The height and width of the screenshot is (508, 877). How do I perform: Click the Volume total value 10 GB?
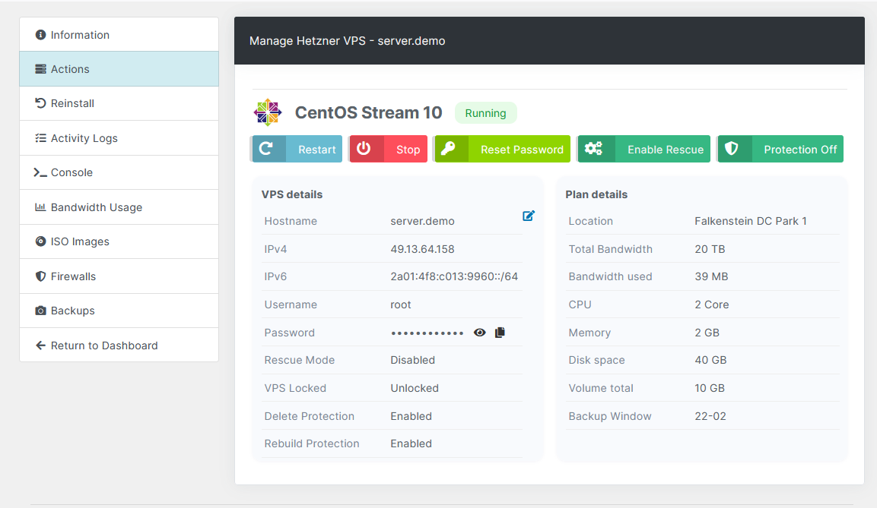[x=710, y=388]
